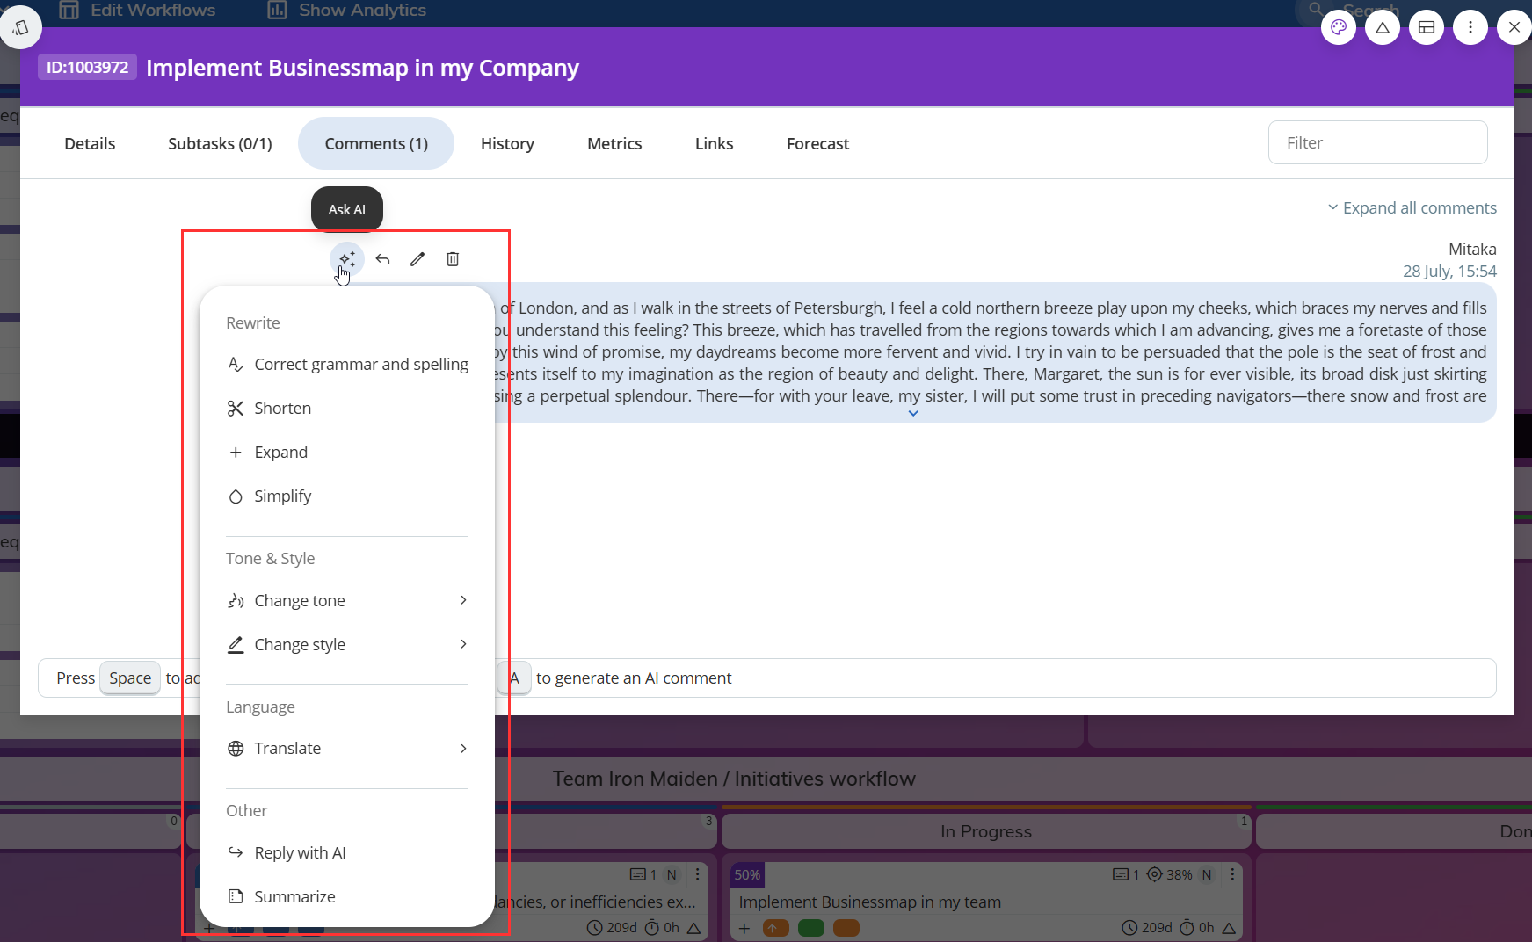The image size is (1532, 942).
Task: Click the triangle icon in card header
Action: pyautogui.click(x=1383, y=27)
